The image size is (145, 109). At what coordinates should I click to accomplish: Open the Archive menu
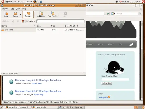[x=5, y=9]
